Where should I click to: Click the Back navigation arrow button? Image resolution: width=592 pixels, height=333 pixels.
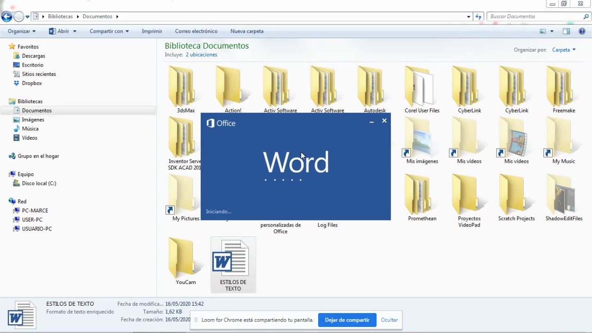click(x=6, y=17)
